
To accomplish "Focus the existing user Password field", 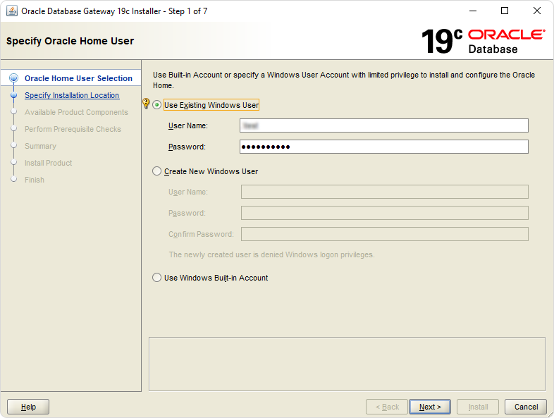I will [x=384, y=147].
